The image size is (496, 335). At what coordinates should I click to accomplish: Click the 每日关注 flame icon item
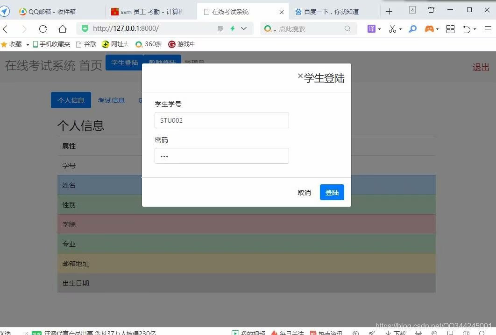tap(287, 333)
